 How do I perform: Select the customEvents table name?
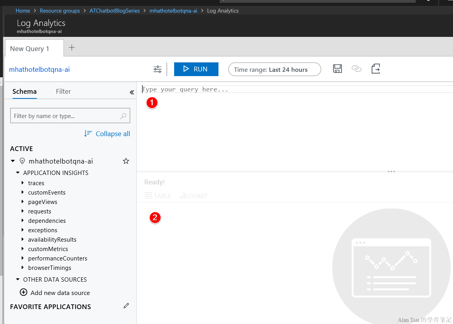(x=47, y=193)
